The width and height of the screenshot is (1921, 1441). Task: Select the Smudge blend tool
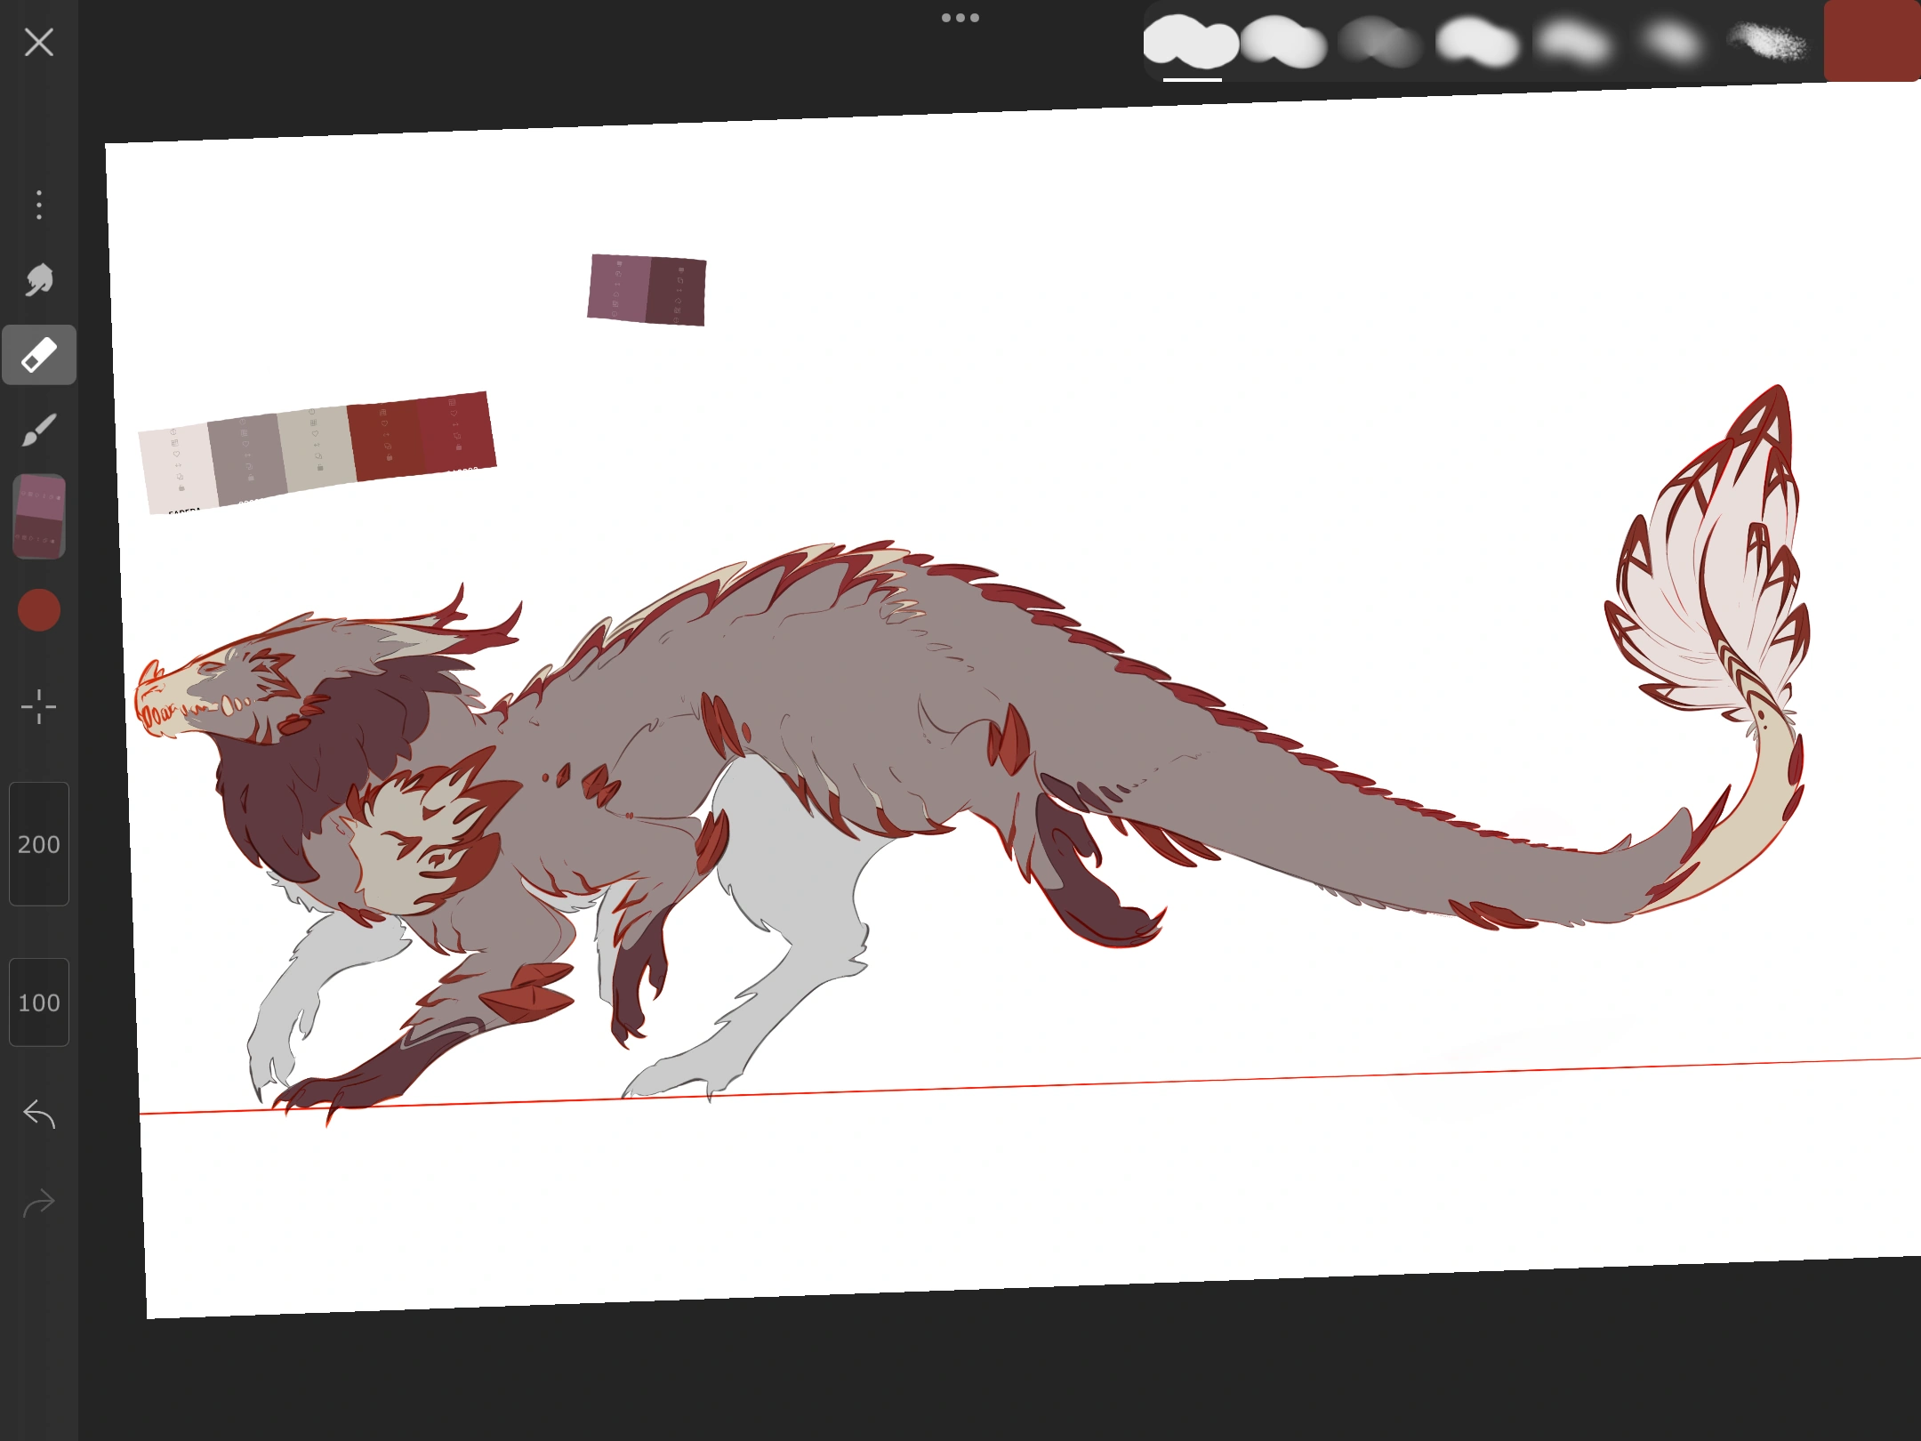click(x=38, y=280)
